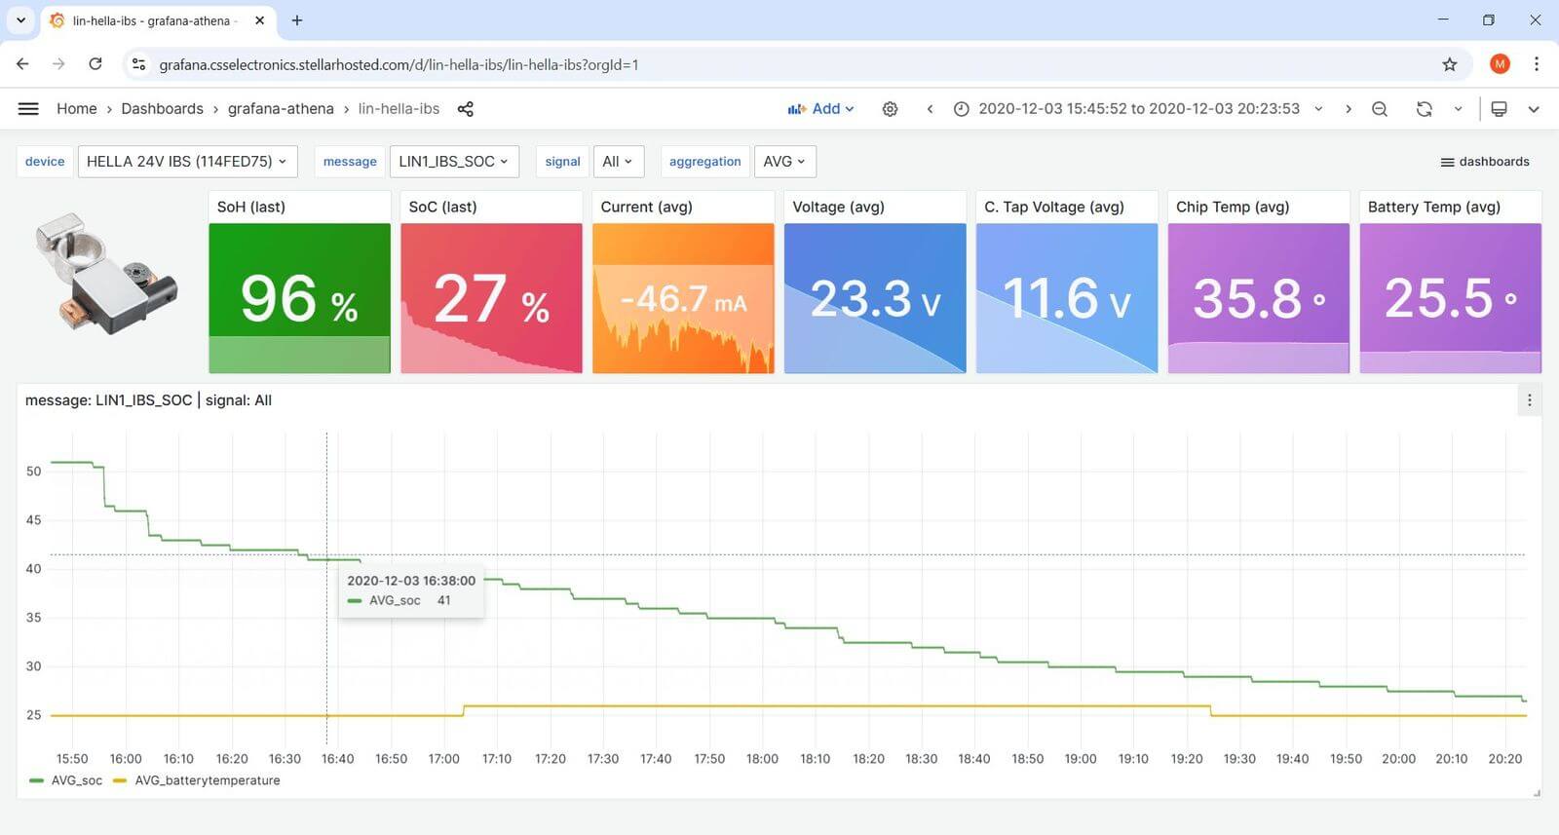
Task: Open Dashboards breadcrumb
Action: pyautogui.click(x=163, y=109)
